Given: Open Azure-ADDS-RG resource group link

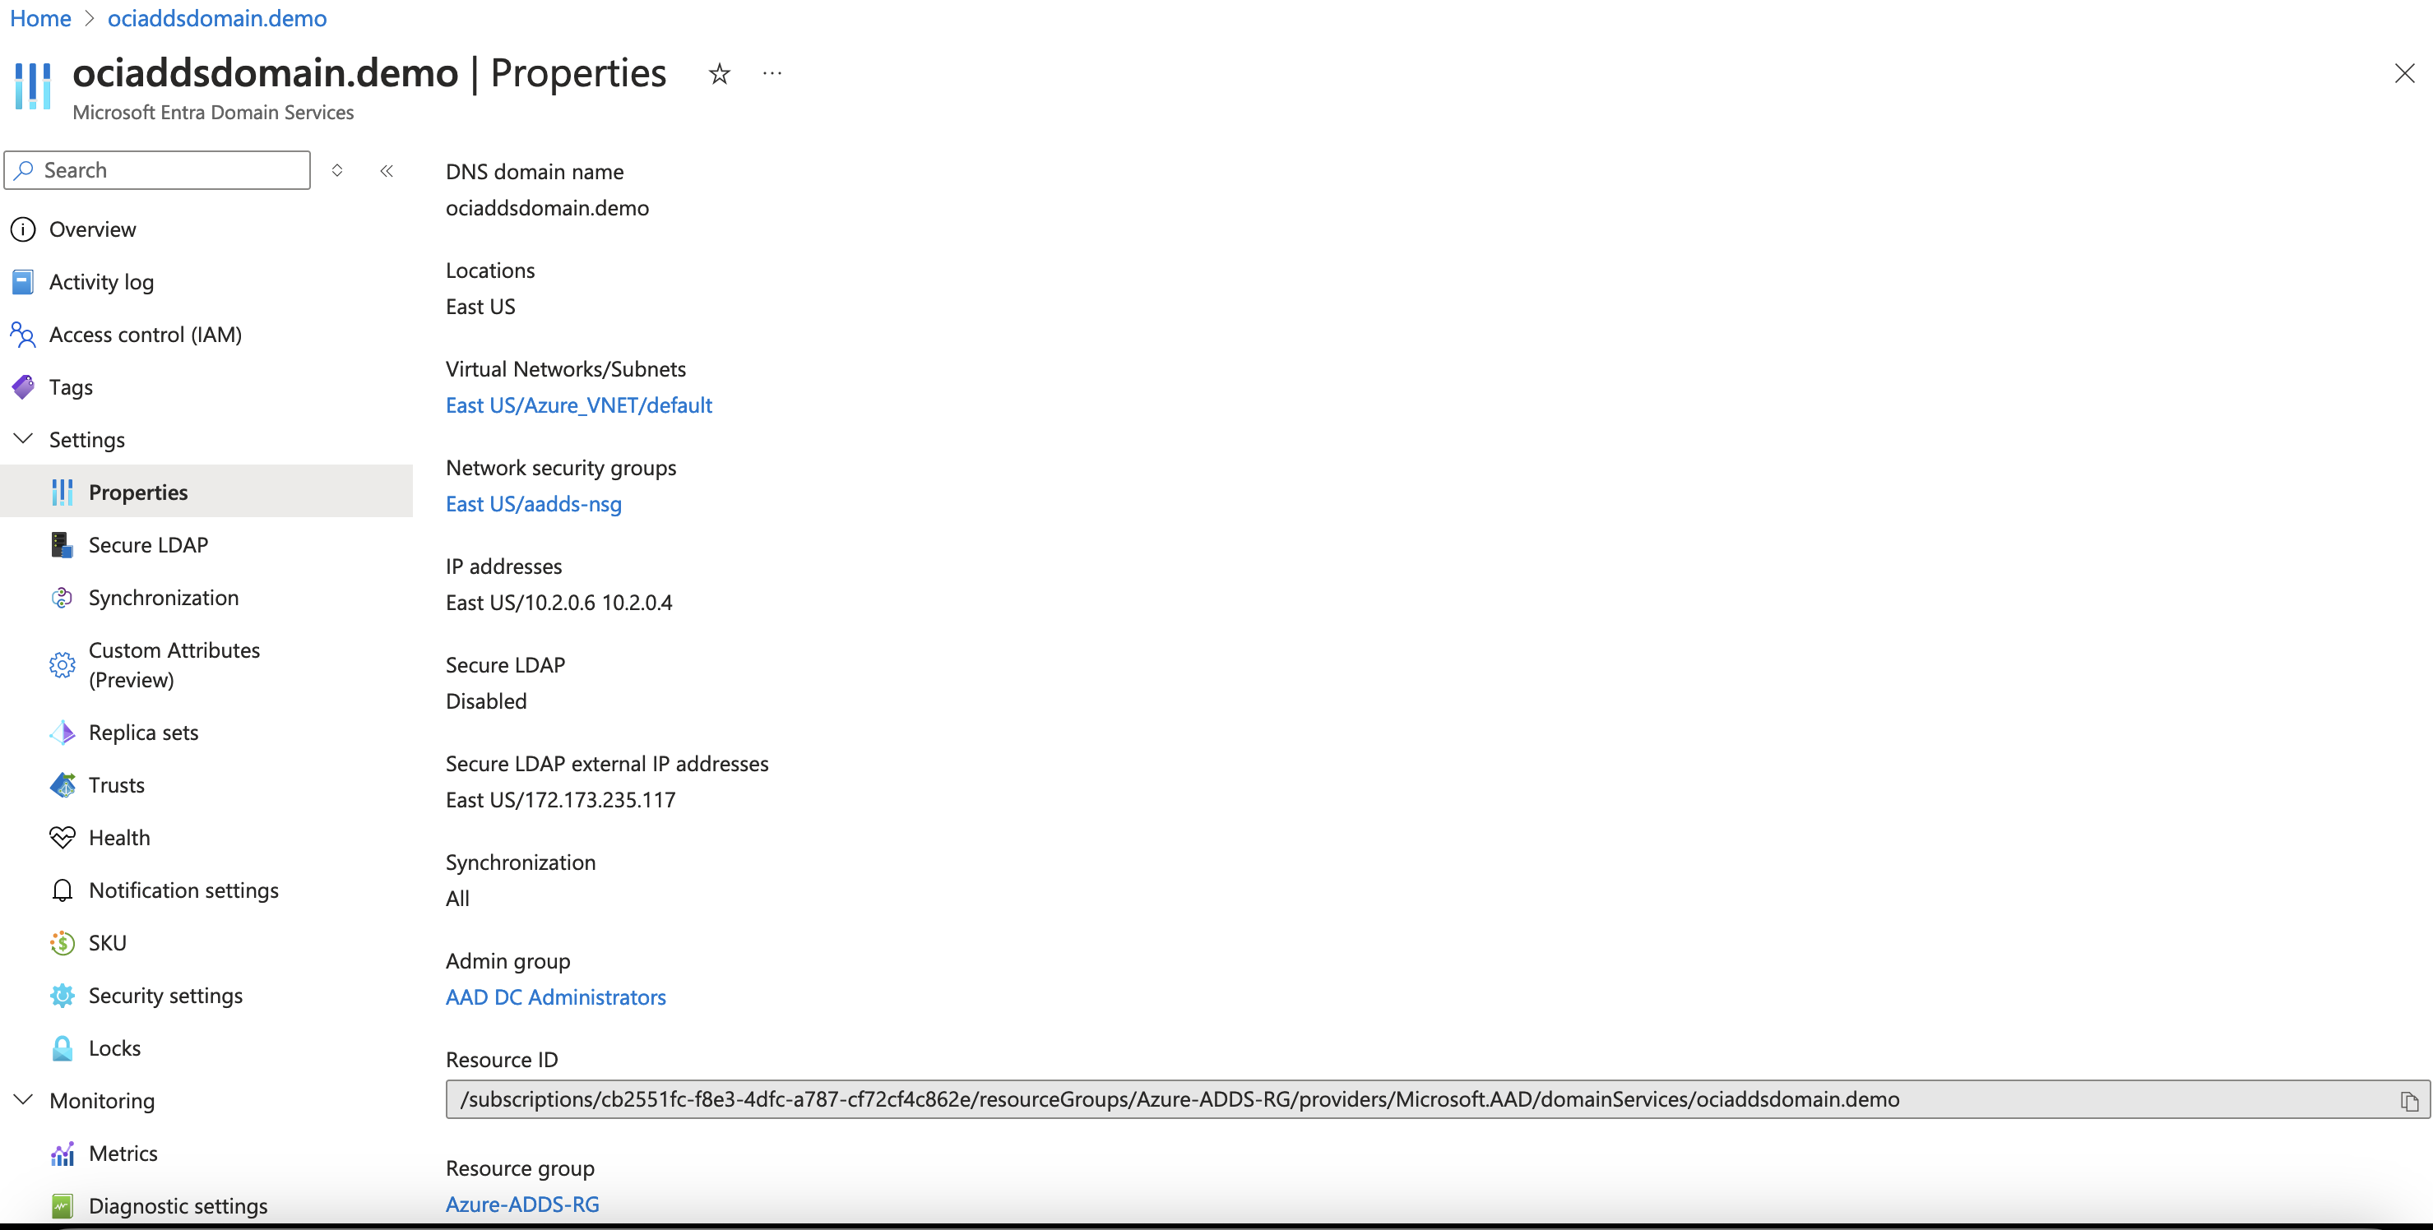Looking at the screenshot, I should pyautogui.click(x=522, y=1204).
